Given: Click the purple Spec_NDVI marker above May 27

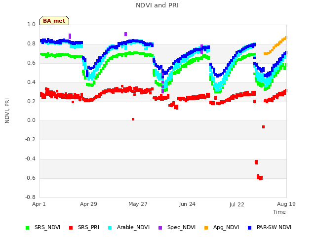Looking at the screenshot, I should point(125,34).
